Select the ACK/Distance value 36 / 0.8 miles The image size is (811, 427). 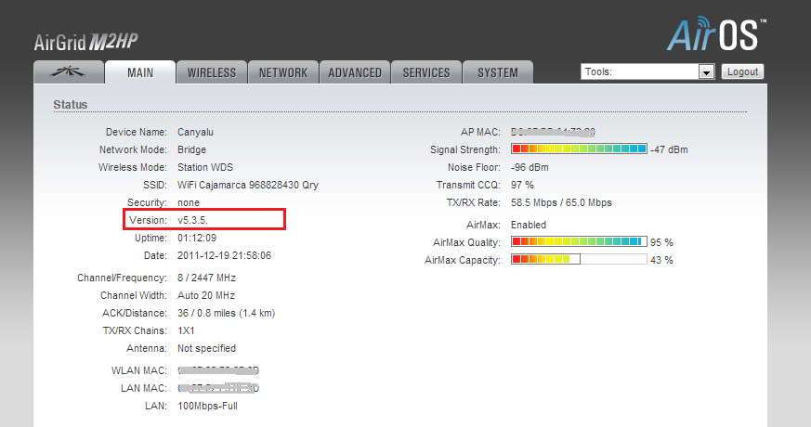tap(227, 313)
